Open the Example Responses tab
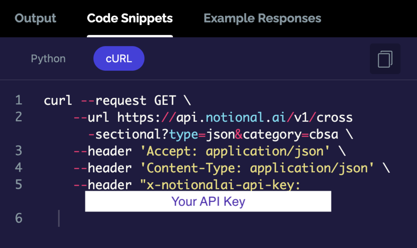 point(263,18)
